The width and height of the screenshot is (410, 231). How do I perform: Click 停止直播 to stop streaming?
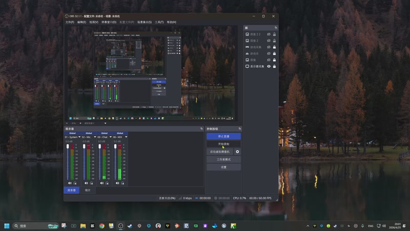coord(223,136)
